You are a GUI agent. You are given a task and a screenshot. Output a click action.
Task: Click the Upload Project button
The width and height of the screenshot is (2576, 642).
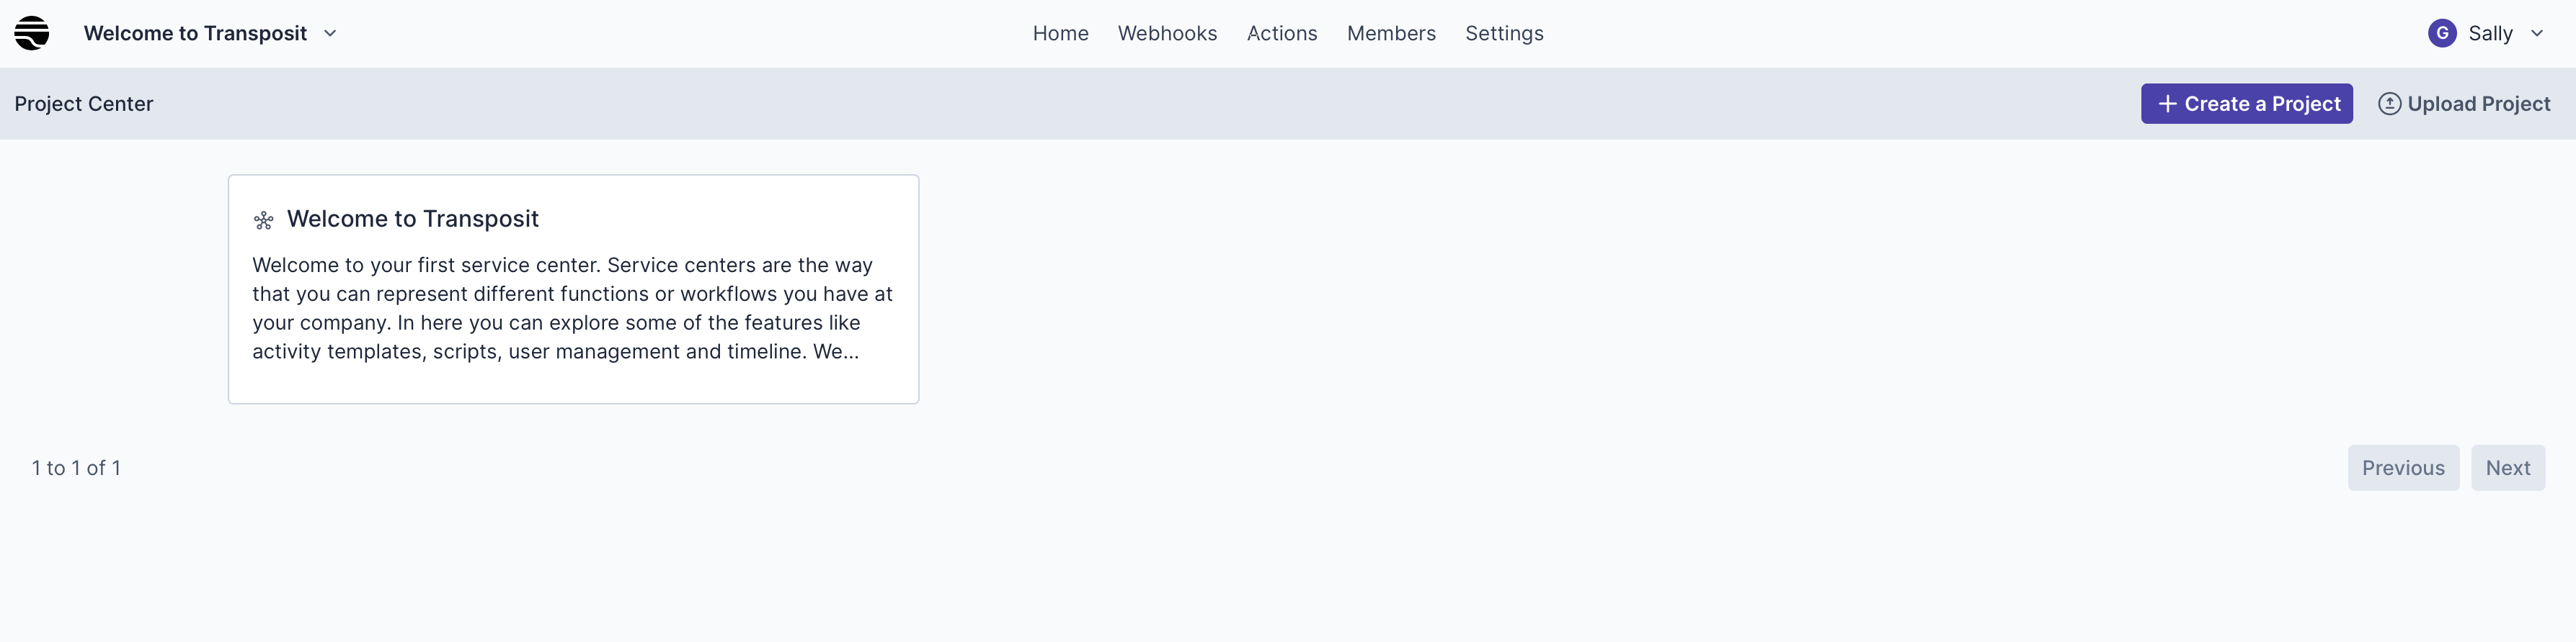(x=2464, y=104)
